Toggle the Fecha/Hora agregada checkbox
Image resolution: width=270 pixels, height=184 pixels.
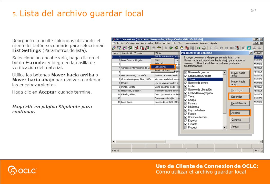(x=186, y=93)
